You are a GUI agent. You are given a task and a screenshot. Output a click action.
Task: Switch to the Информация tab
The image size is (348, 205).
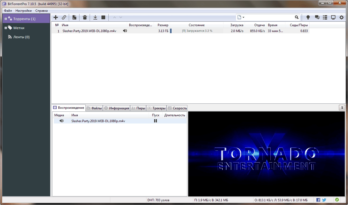(x=117, y=108)
